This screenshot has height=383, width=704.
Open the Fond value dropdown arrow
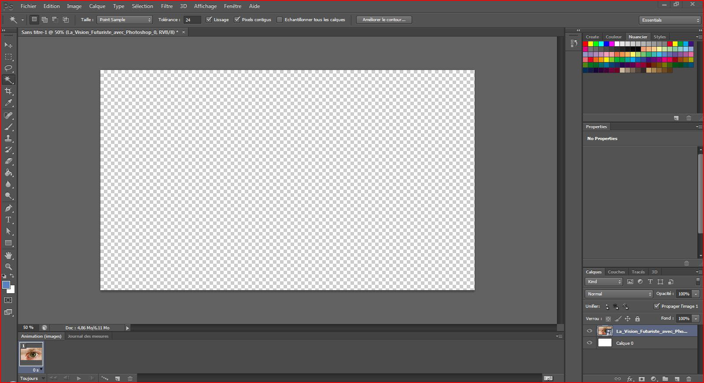coord(696,318)
